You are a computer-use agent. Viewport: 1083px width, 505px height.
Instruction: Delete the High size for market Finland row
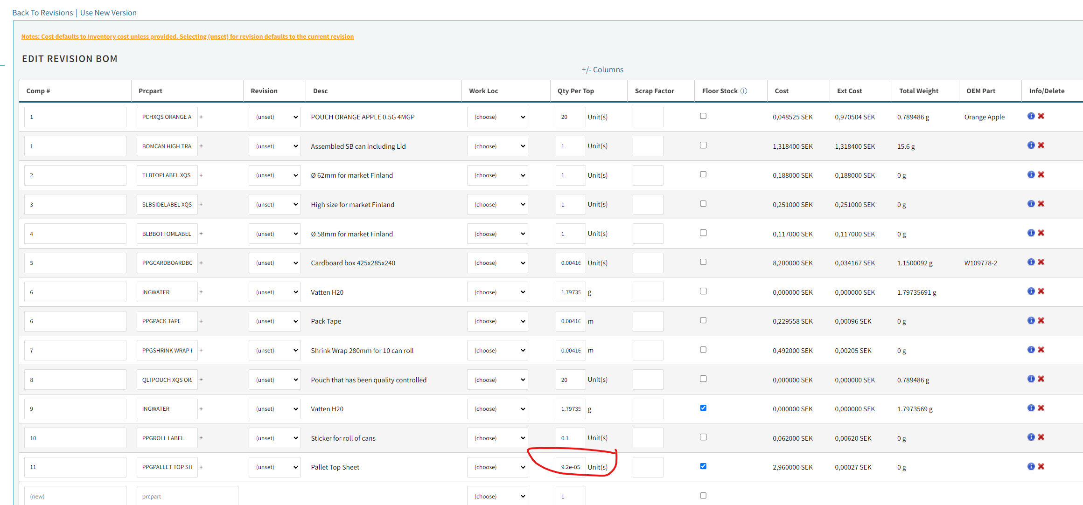pos(1041,204)
